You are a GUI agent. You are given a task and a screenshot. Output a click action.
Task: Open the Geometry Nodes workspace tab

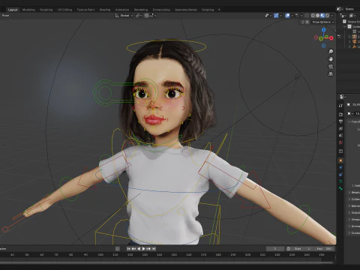[x=186, y=10]
